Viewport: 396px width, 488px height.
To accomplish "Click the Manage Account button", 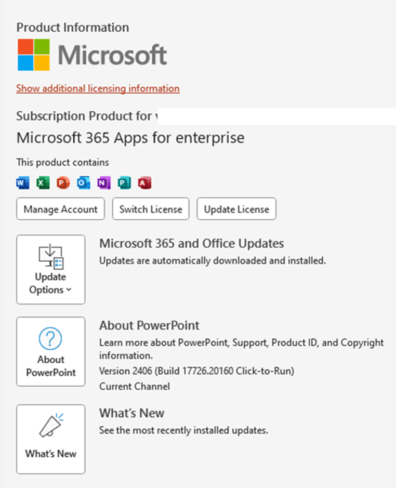I will point(60,209).
